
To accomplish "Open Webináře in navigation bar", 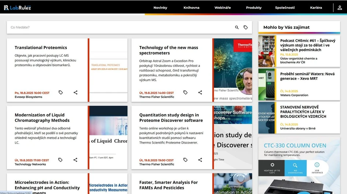I will point(223,8).
